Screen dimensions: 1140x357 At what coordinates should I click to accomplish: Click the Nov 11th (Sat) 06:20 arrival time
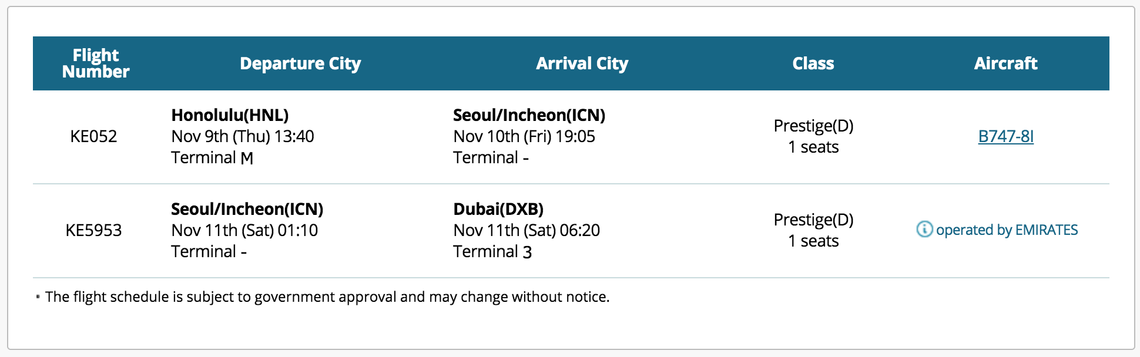[527, 230]
